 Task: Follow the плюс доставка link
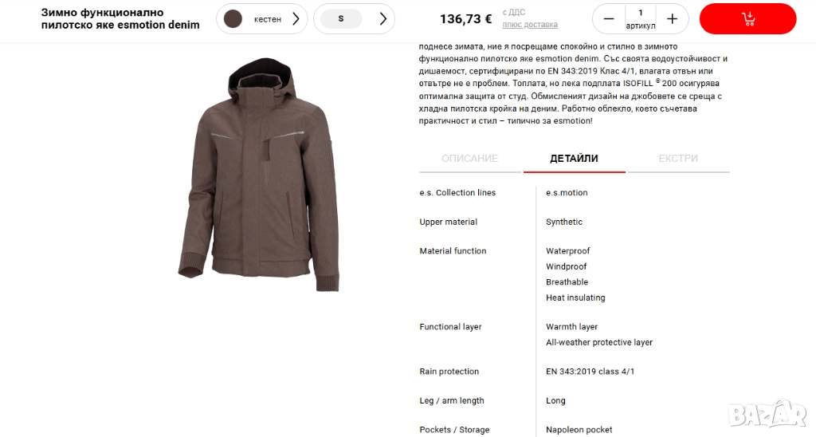point(530,25)
